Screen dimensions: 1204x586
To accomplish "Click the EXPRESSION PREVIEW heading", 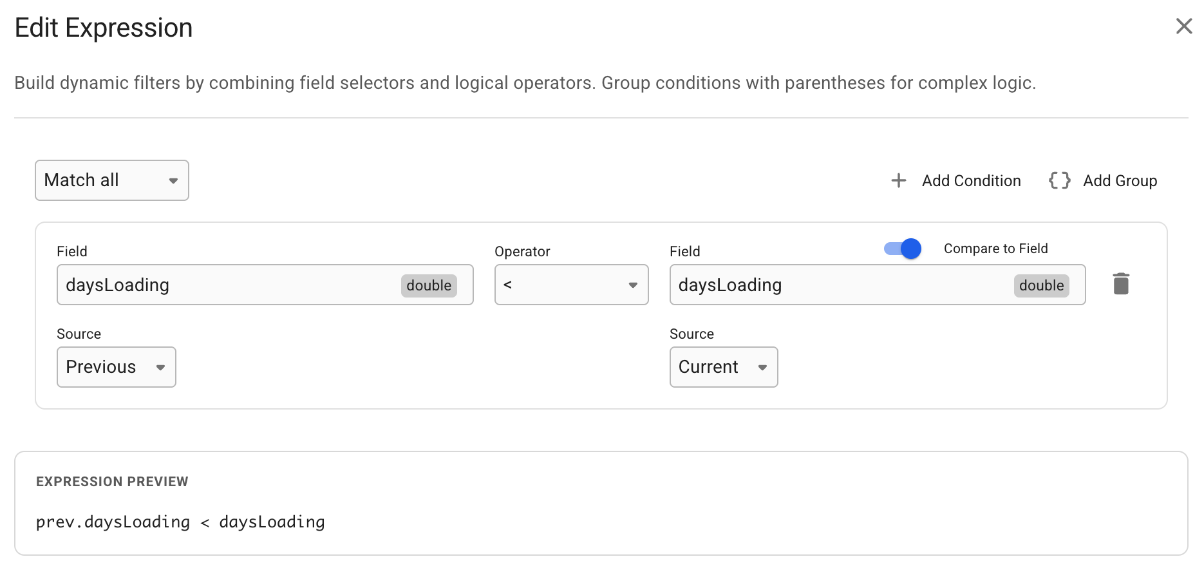I will pos(112,482).
